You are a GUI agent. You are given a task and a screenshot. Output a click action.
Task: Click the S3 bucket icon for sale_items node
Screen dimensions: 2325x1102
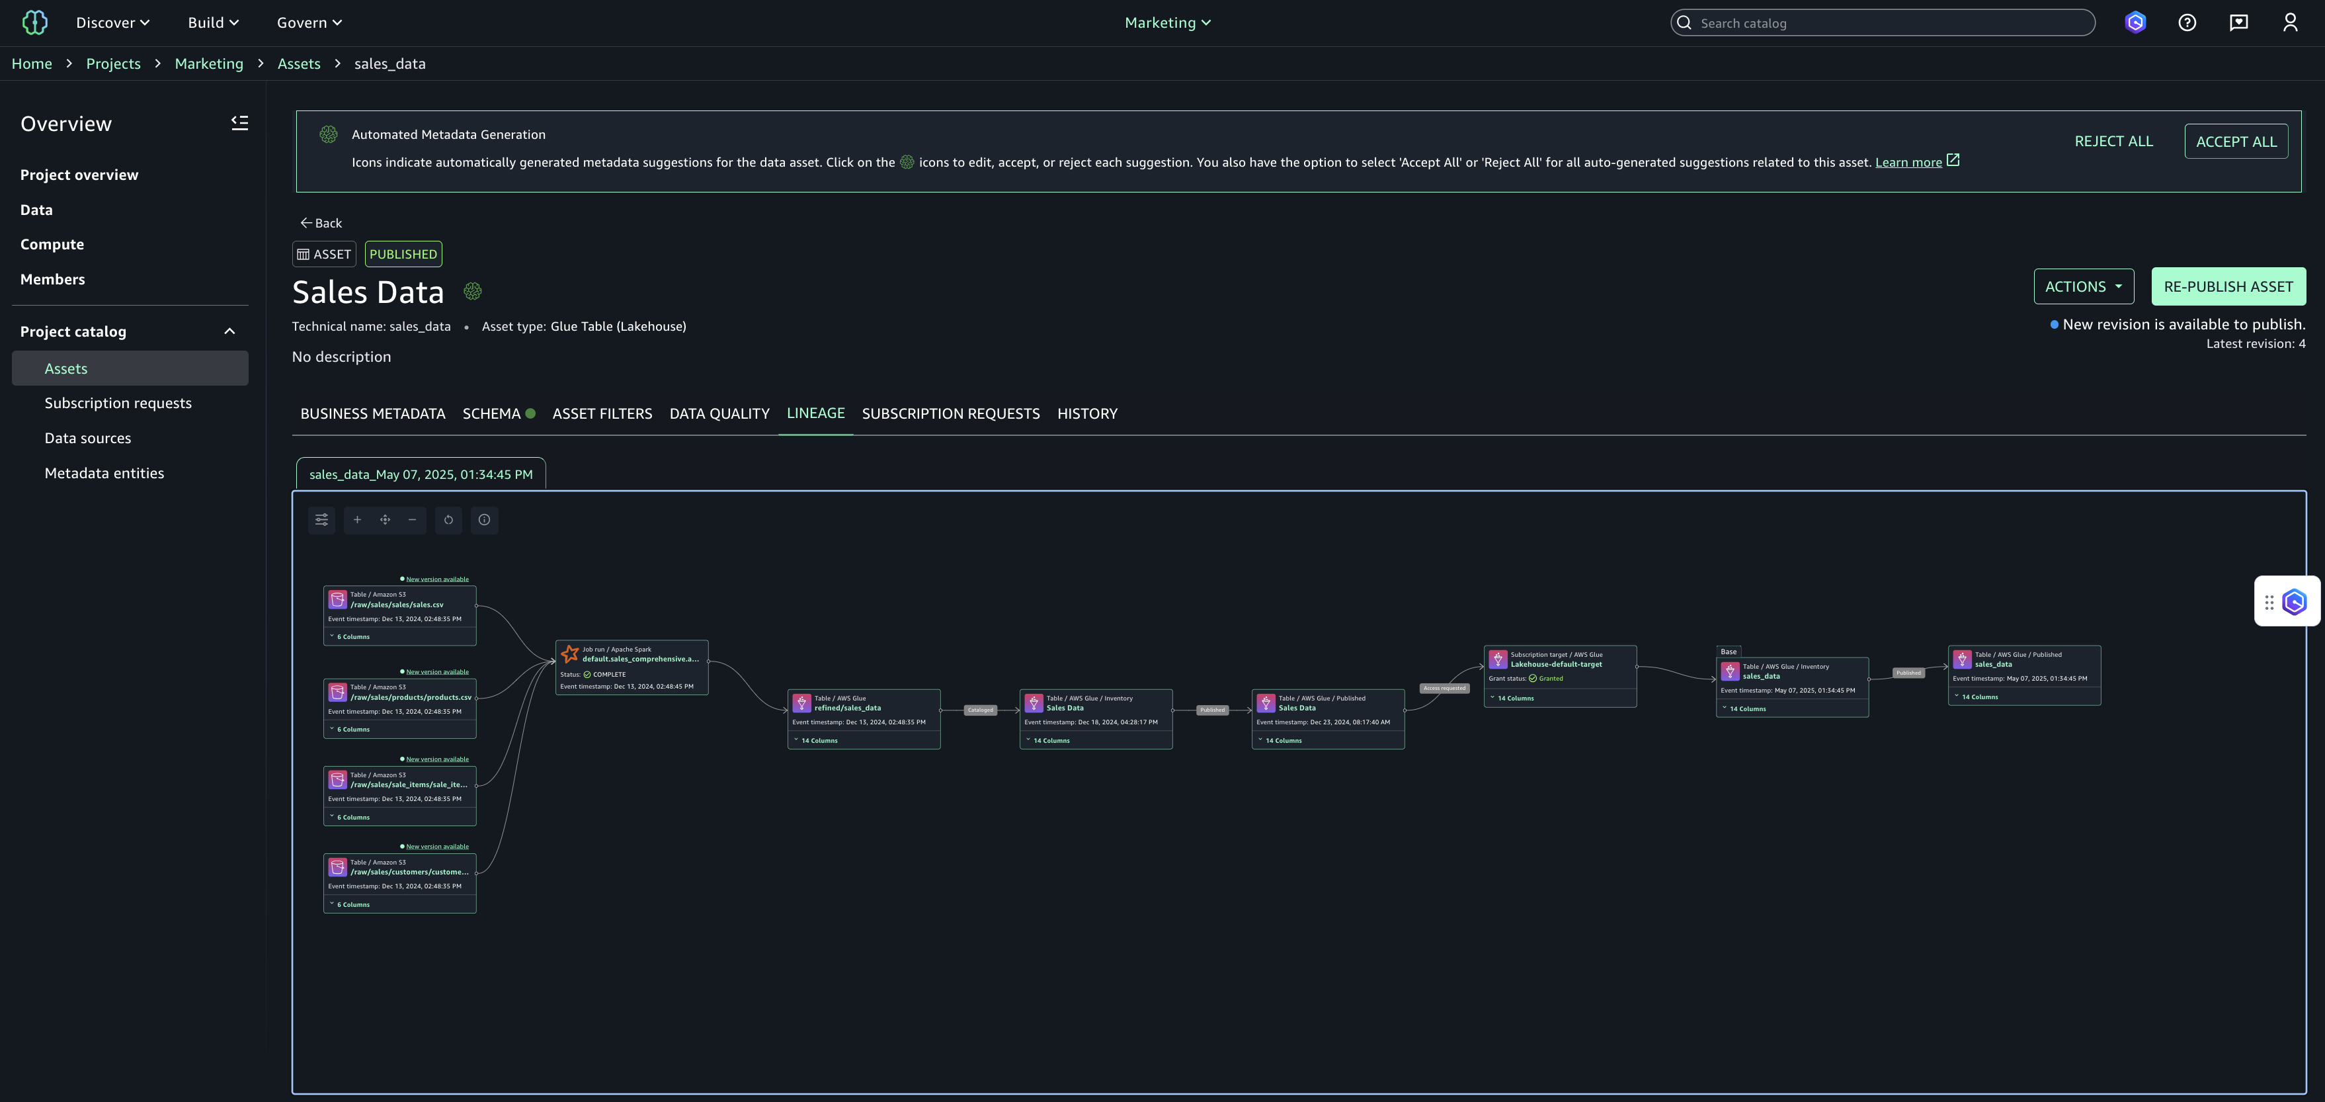point(337,780)
